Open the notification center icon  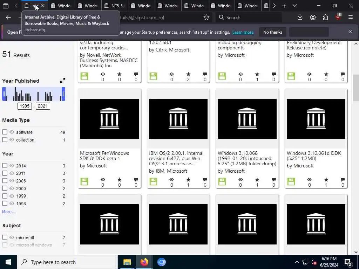click(348, 262)
